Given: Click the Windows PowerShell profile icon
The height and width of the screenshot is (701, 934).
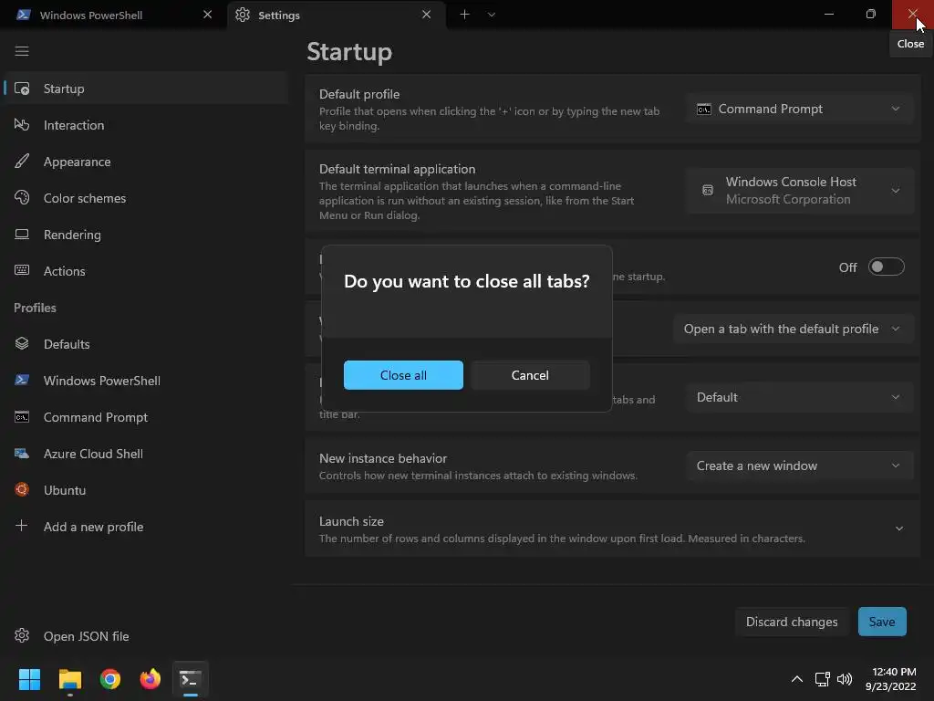Looking at the screenshot, I should click(x=22, y=381).
